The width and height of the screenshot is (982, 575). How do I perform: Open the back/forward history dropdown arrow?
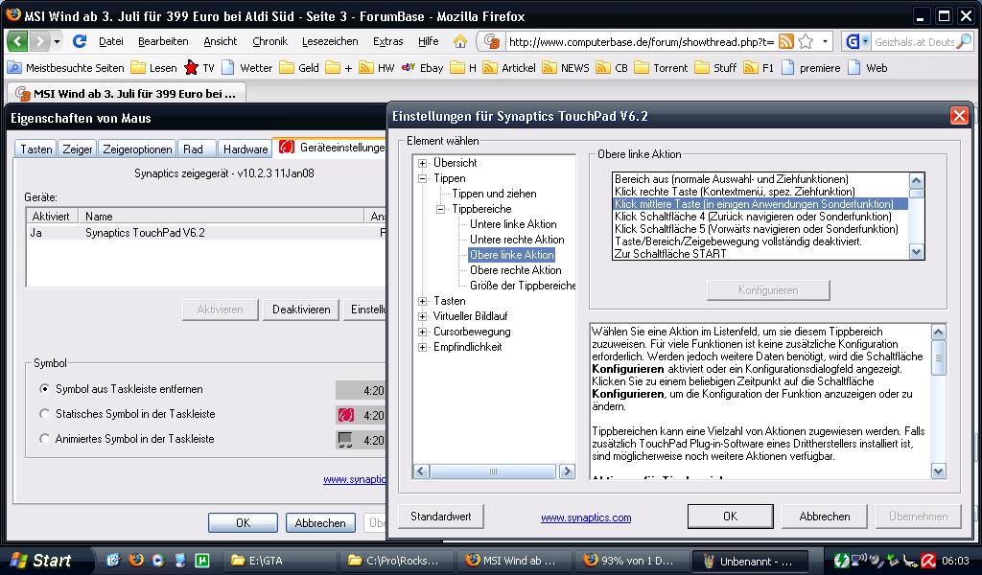click(x=57, y=41)
